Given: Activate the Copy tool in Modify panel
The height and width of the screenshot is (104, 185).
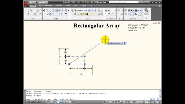Looking at the screenshot, I should tap(47, 10).
